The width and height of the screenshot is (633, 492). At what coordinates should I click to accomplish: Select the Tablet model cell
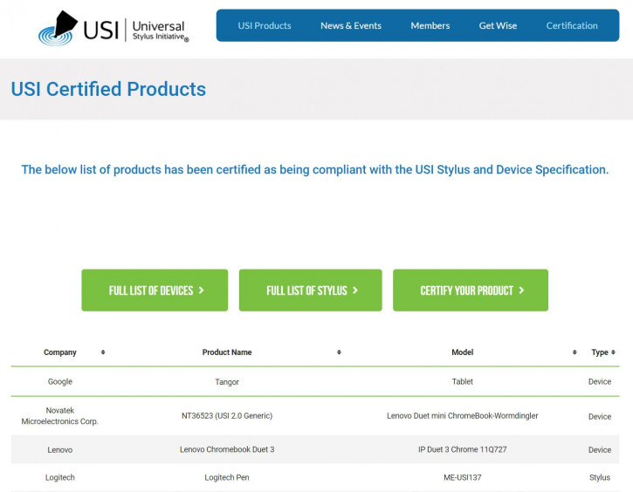coord(462,381)
